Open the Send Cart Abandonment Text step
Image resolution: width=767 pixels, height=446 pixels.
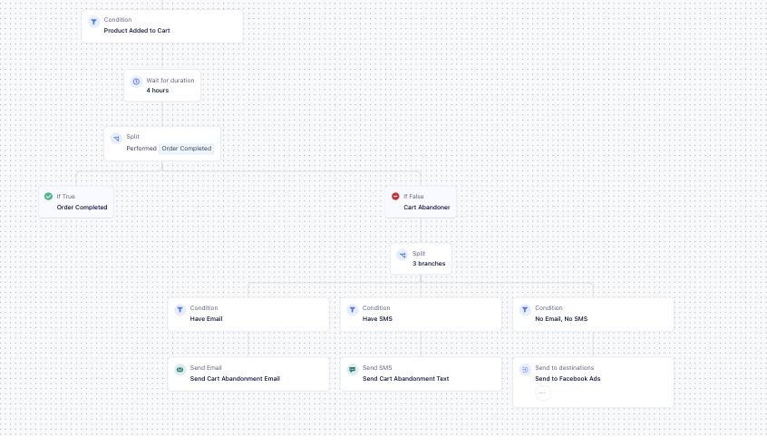[x=405, y=379]
